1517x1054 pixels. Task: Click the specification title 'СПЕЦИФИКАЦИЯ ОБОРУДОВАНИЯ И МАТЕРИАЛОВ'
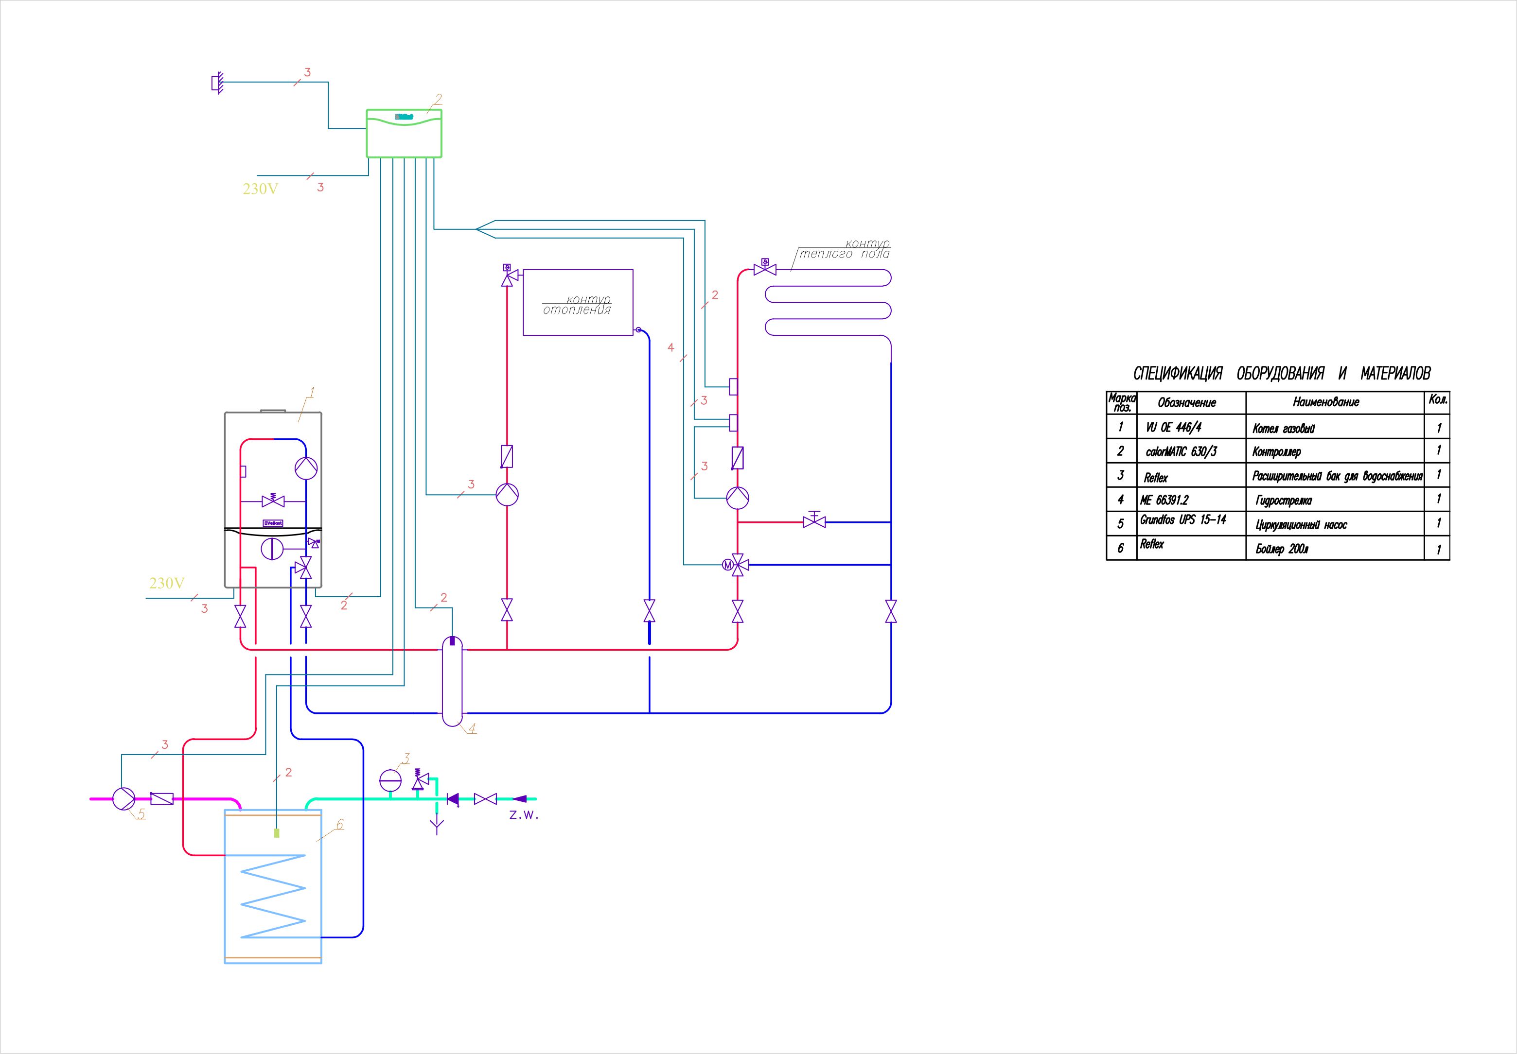coord(1282,374)
